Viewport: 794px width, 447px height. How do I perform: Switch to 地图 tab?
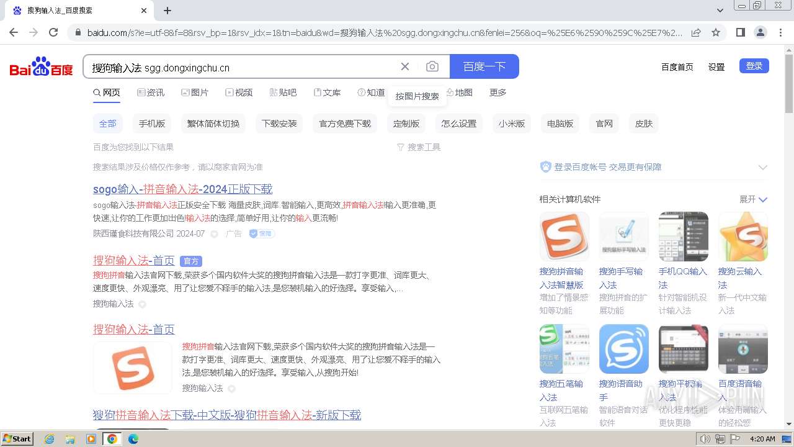point(459,93)
